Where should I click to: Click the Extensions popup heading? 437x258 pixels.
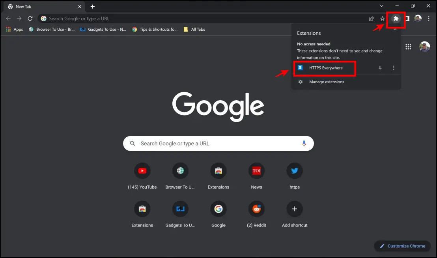point(309,33)
